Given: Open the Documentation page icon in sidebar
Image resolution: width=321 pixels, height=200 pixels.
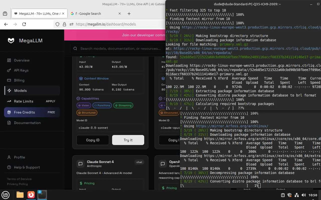Looking at the screenshot, I should tap(9, 123).
